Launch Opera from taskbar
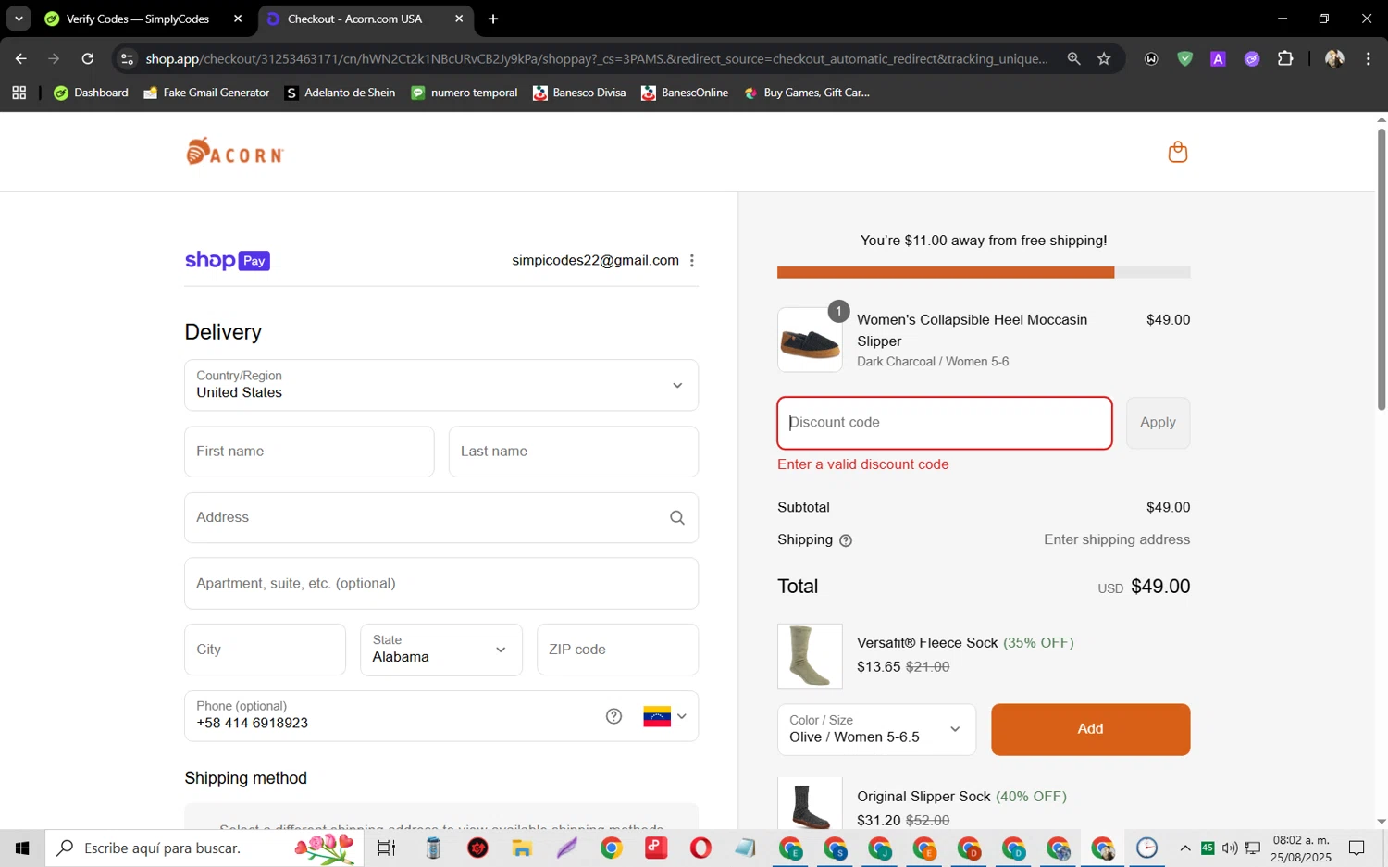The width and height of the screenshot is (1388, 867). click(700, 848)
